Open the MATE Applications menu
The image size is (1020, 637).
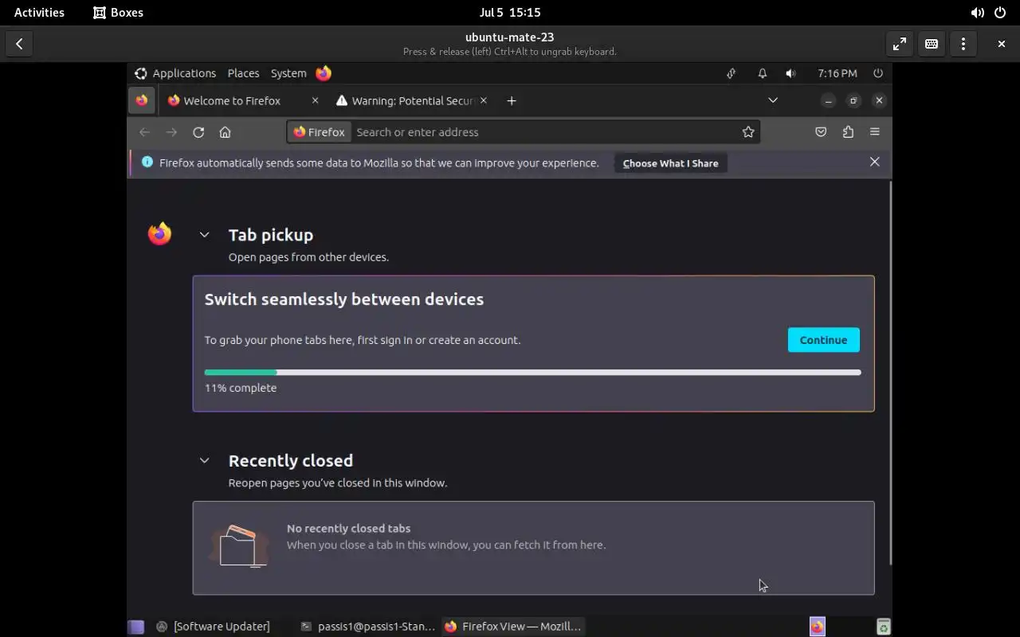(x=175, y=73)
